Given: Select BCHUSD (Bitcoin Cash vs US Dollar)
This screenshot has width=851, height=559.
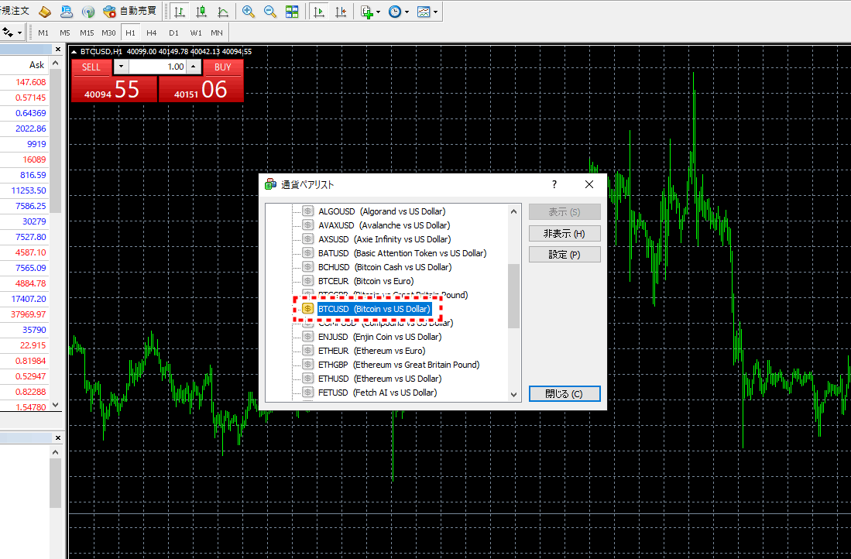Looking at the screenshot, I should (x=385, y=267).
